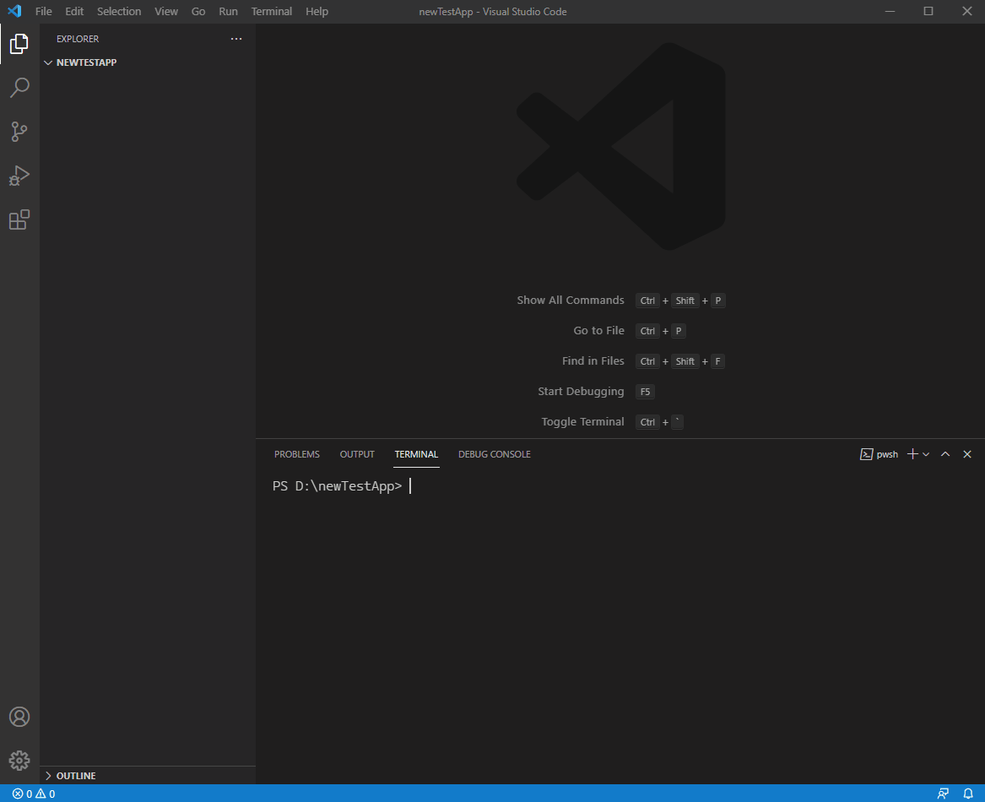Open the feedback icon in status bar
The width and height of the screenshot is (985, 802).
click(x=943, y=794)
